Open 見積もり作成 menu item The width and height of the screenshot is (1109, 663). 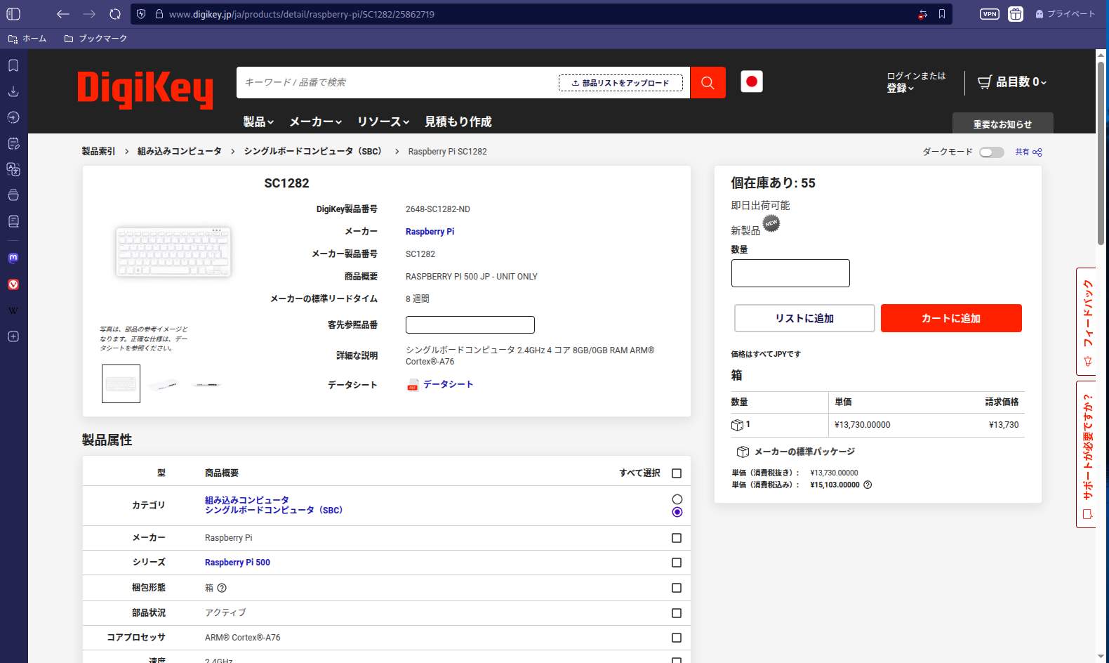458,122
